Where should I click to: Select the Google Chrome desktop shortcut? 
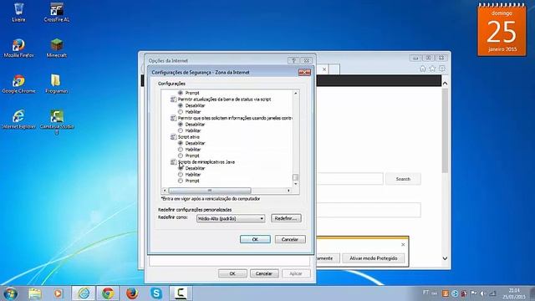point(18,84)
